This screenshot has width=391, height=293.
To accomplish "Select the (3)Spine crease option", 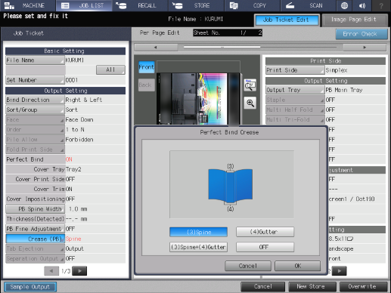I will click(x=199, y=232).
